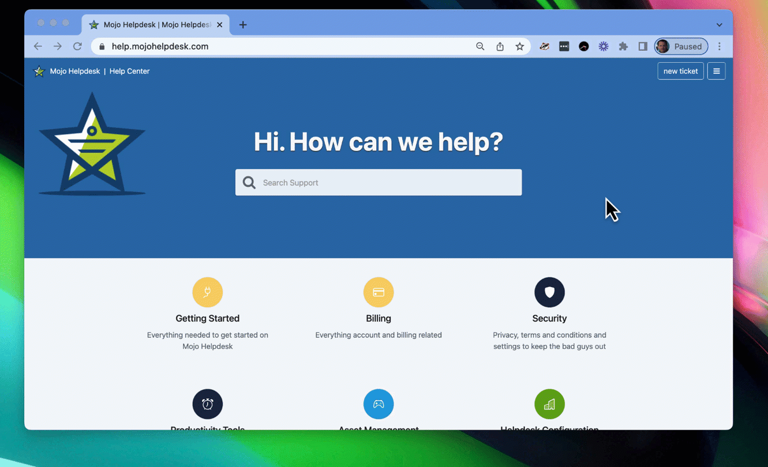Open the Extensions puzzle piece icon
Viewport: 768px width, 467px height.
623,46
